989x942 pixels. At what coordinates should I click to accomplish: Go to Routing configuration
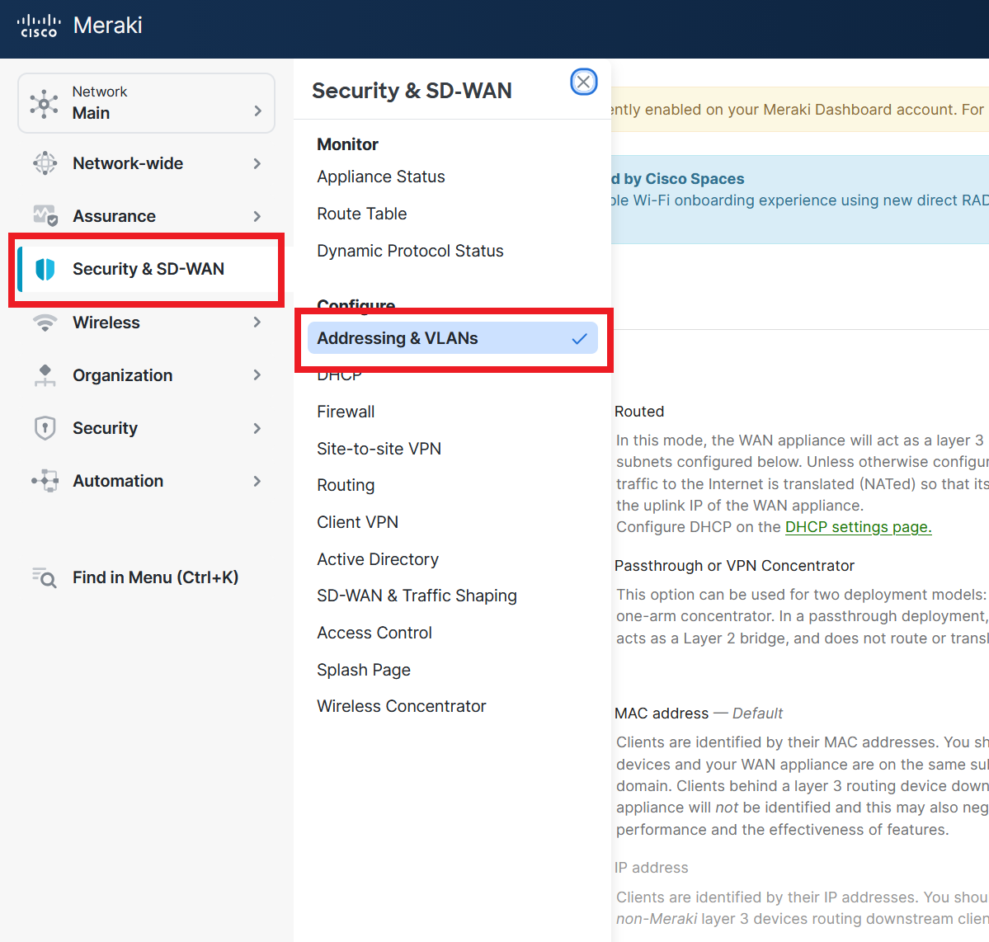[x=346, y=485]
